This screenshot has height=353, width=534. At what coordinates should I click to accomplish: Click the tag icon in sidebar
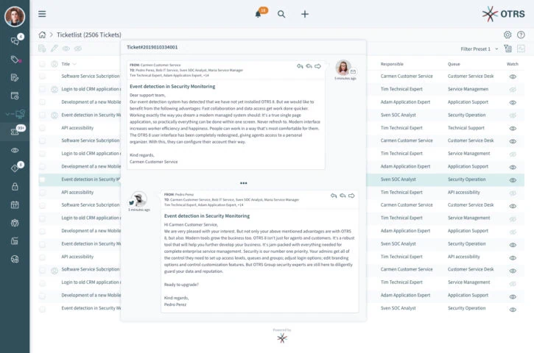coord(15,60)
